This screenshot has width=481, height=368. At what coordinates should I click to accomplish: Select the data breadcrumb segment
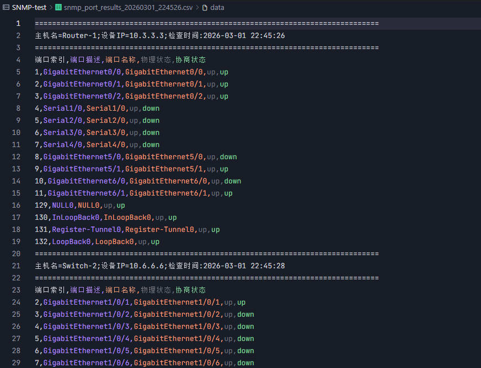click(217, 8)
